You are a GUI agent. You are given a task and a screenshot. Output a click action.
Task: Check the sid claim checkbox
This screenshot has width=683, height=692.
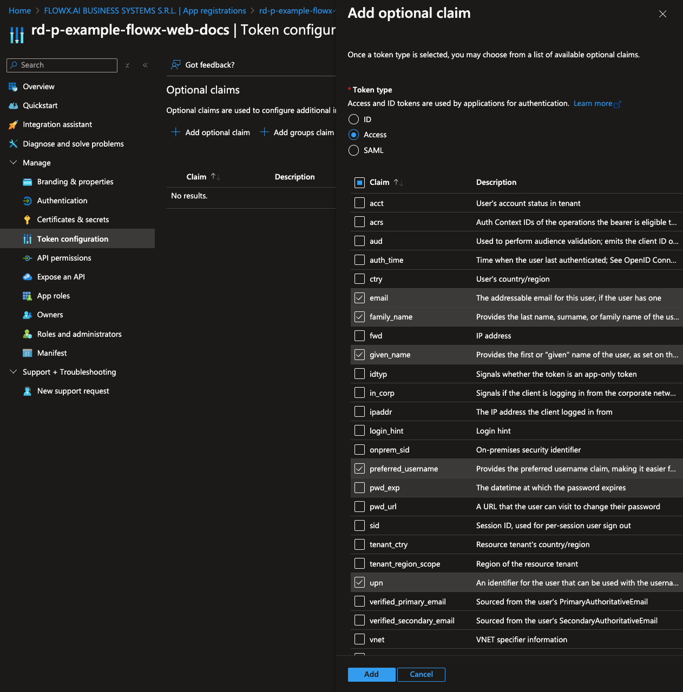[x=359, y=525]
